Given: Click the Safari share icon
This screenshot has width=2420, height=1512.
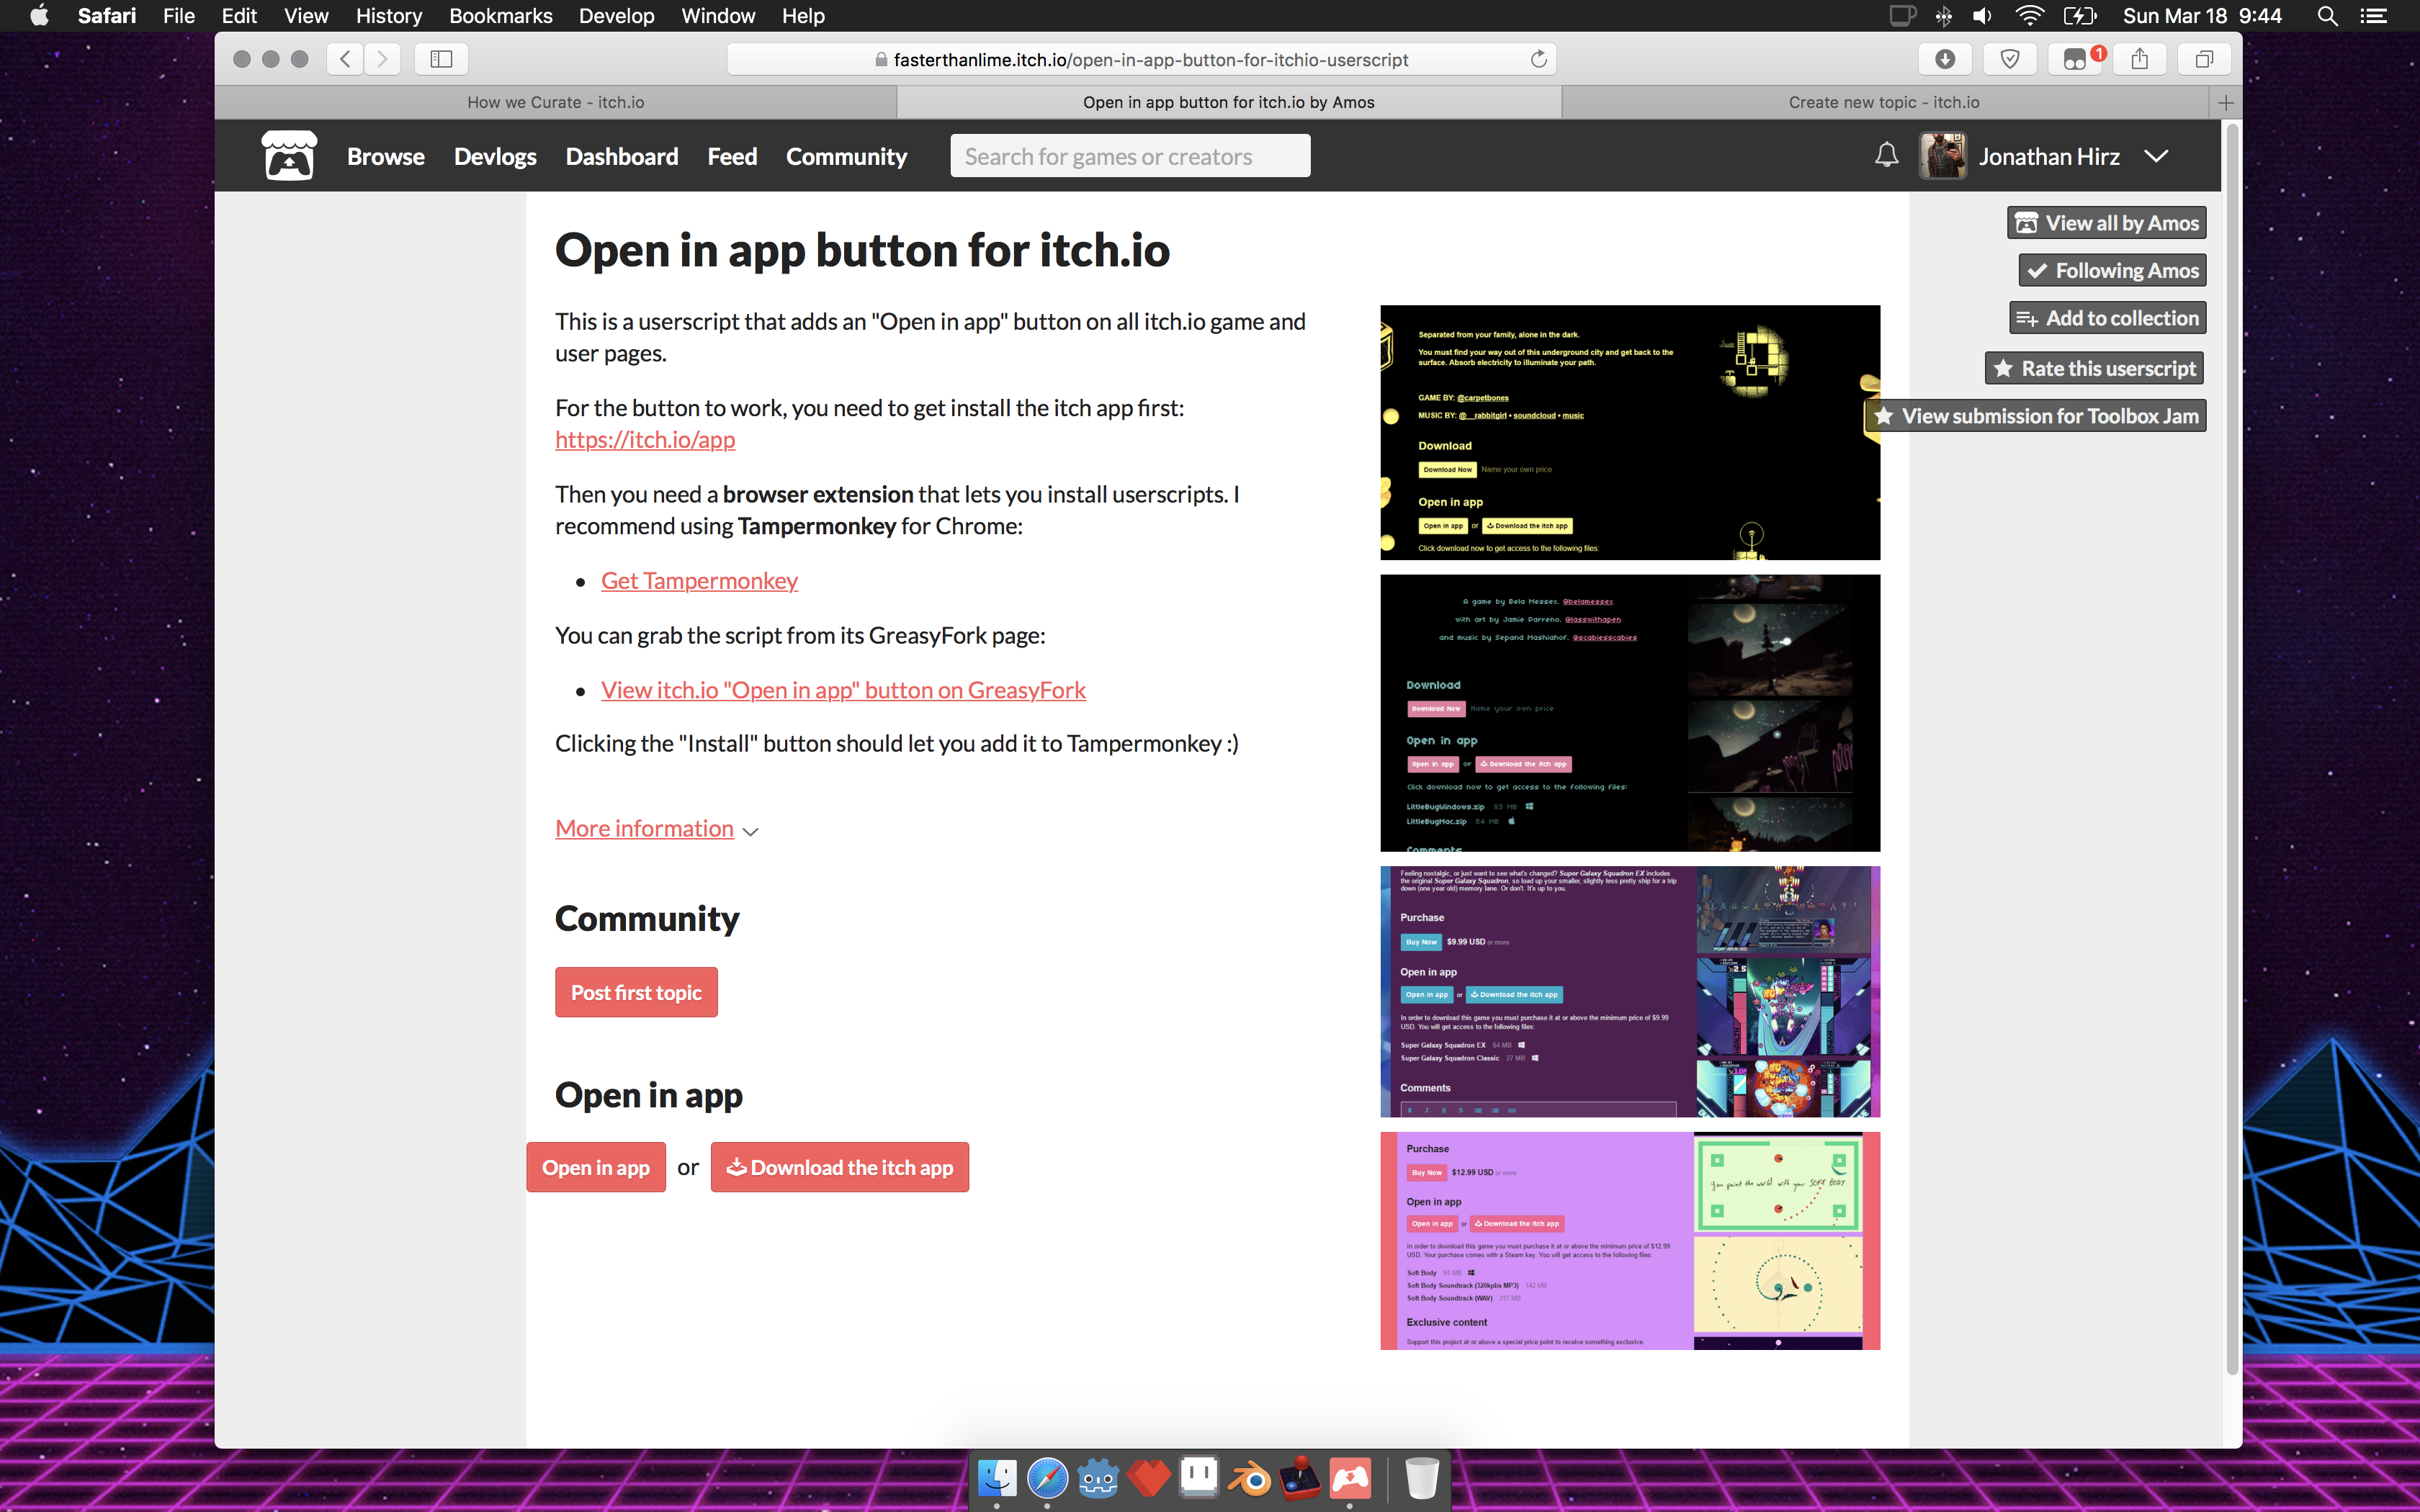Looking at the screenshot, I should point(2140,59).
